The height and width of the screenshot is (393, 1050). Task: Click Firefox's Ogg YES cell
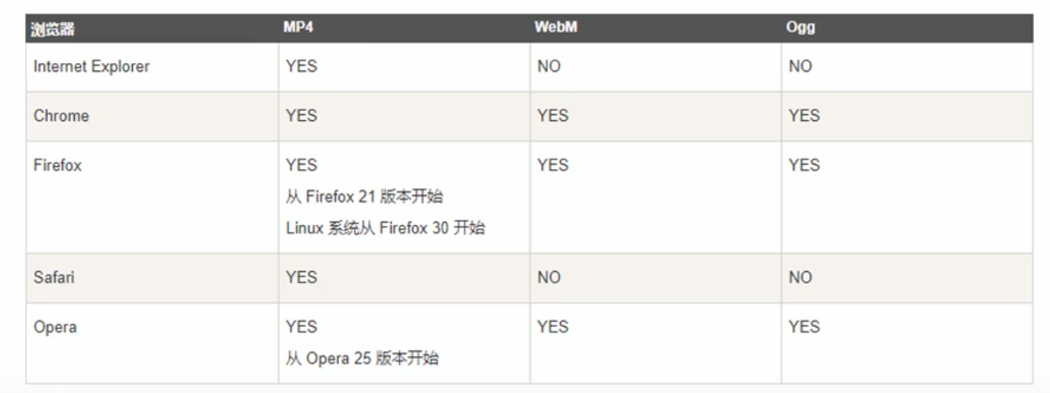pyautogui.click(x=804, y=165)
